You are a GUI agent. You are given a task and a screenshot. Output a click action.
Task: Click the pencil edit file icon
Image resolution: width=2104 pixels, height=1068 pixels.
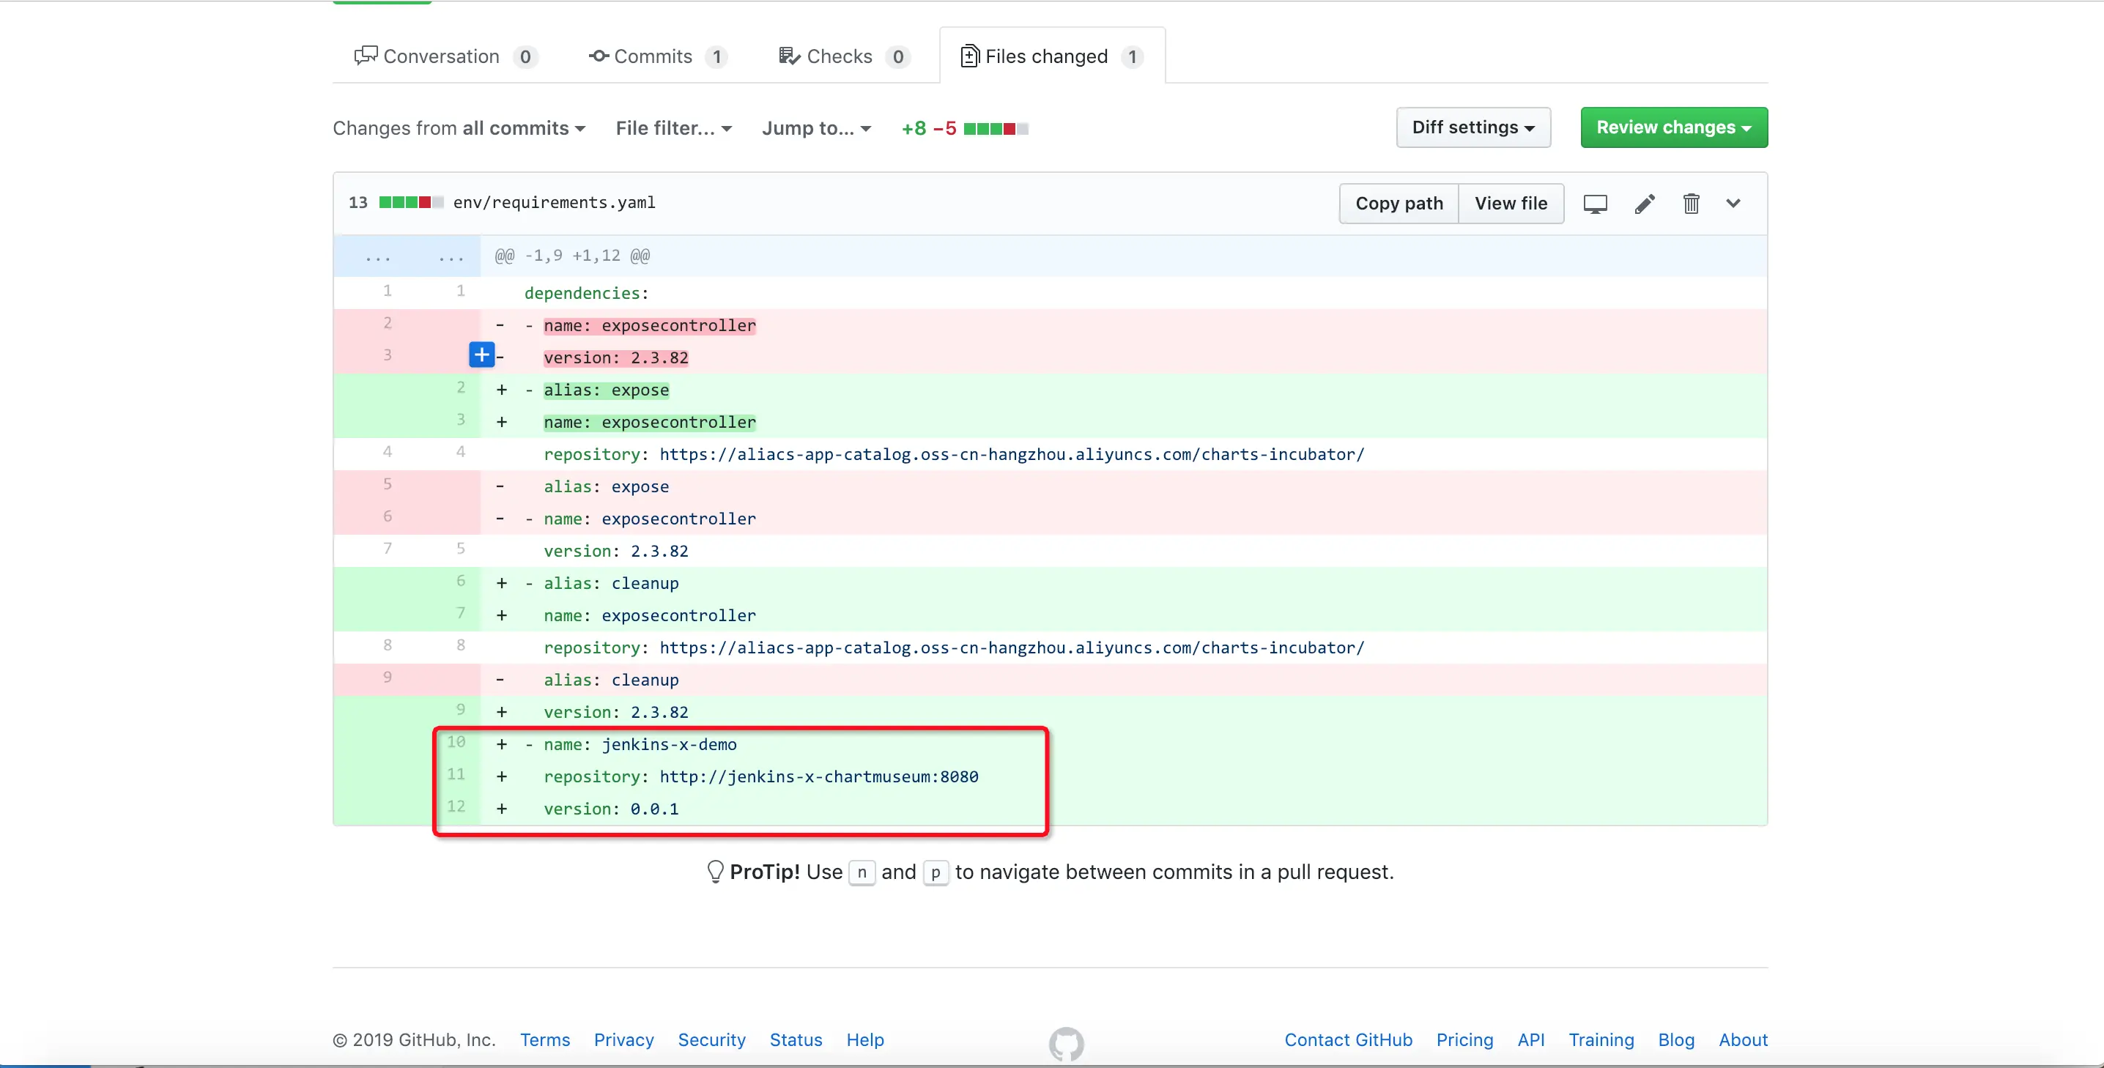click(1644, 204)
